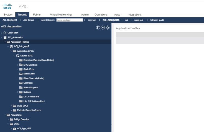
Task: Expand the Subnets chevron
Action: coord(18,92)
